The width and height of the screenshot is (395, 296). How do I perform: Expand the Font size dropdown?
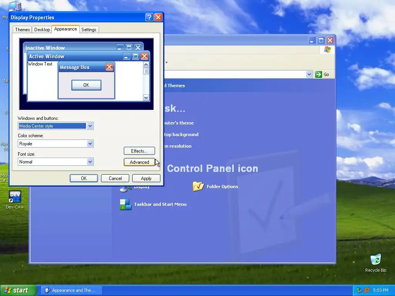[x=90, y=162]
